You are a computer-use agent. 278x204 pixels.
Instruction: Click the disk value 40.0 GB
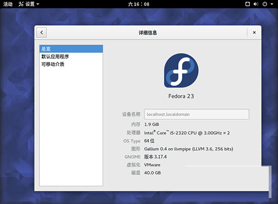point(152,173)
